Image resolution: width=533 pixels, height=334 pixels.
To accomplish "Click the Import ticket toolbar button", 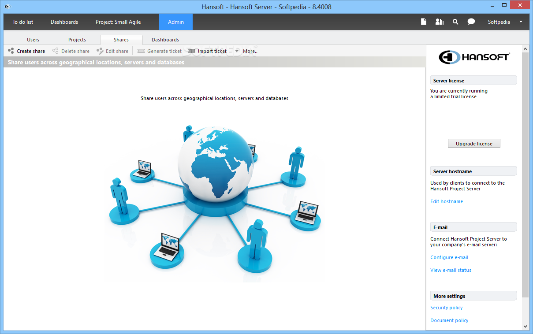I will (207, 51).
